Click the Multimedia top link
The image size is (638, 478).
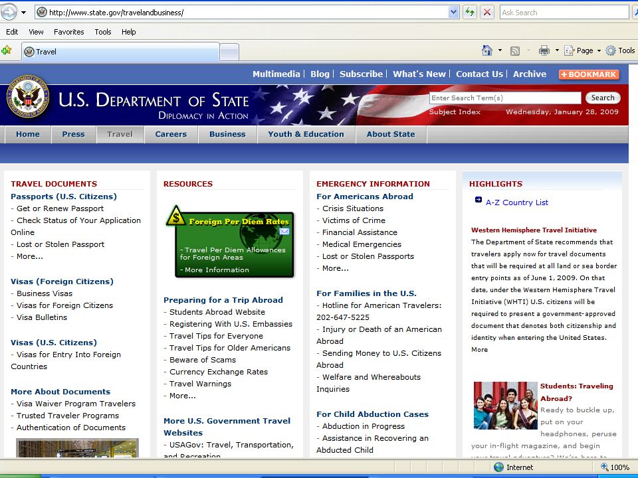(276, 74)
